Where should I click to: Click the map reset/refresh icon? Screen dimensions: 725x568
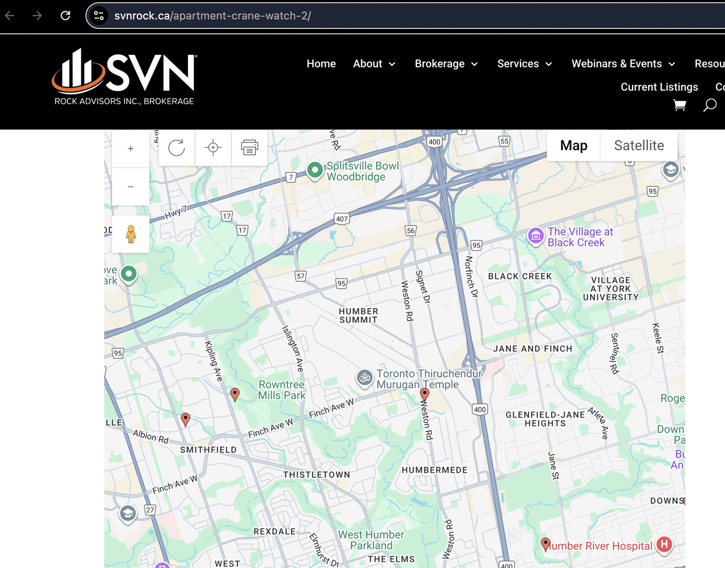[x=177, y=148]
